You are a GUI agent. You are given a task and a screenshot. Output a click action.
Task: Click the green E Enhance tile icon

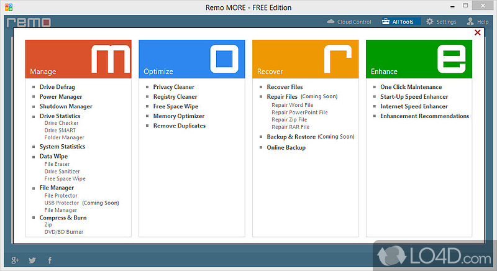pyautogui.click(x=452, y=60)
